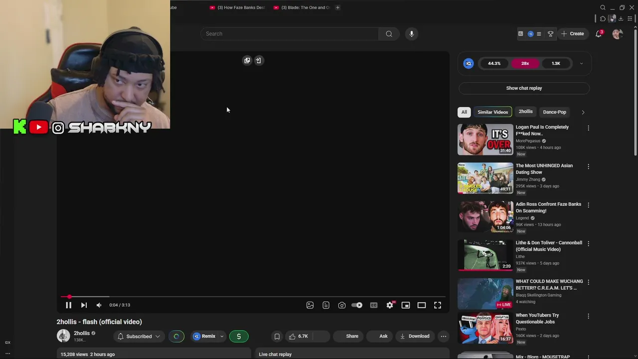Image resolution: width=638 pixels, height=359 pixels.
Task: Open options for Wuchang live stream
Action: pyautogui.click(x=588, y=282)
